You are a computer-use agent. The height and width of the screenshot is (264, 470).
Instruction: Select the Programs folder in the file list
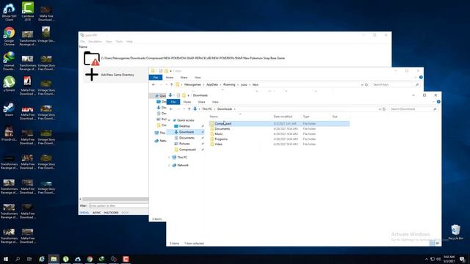click(221, 139)
